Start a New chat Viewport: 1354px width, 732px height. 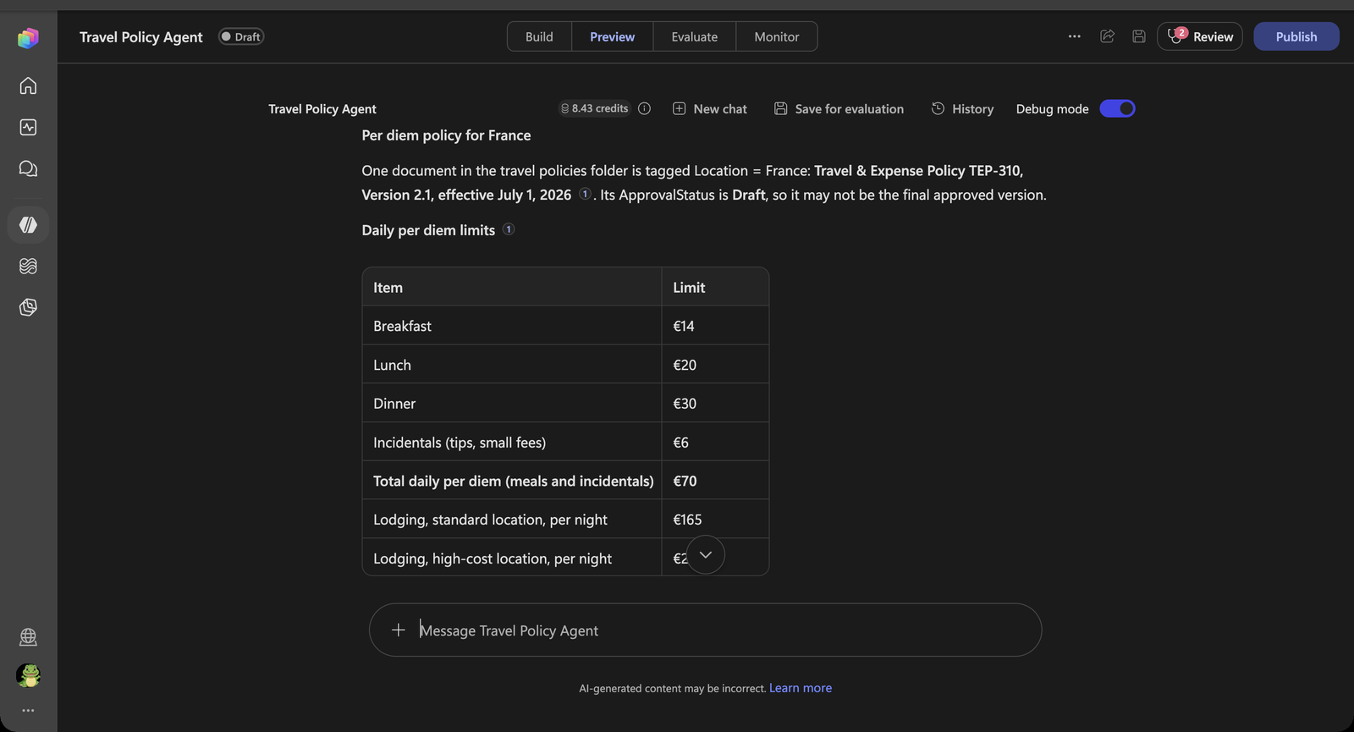pyautogui.click(x=709, y=108)
